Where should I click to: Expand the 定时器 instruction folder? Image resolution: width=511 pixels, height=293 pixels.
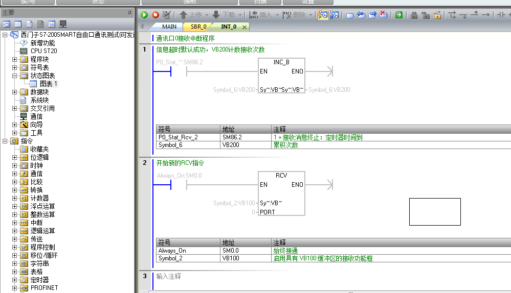pyautogui.click(x=15, y=280)
